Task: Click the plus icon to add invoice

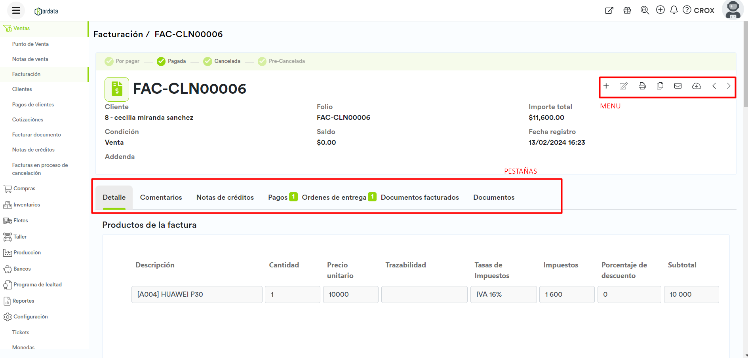Action: coord(606,86)
